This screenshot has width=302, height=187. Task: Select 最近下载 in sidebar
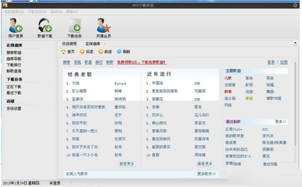(14, 93)
